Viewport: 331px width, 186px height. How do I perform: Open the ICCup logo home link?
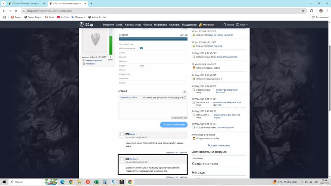(86, 24)
